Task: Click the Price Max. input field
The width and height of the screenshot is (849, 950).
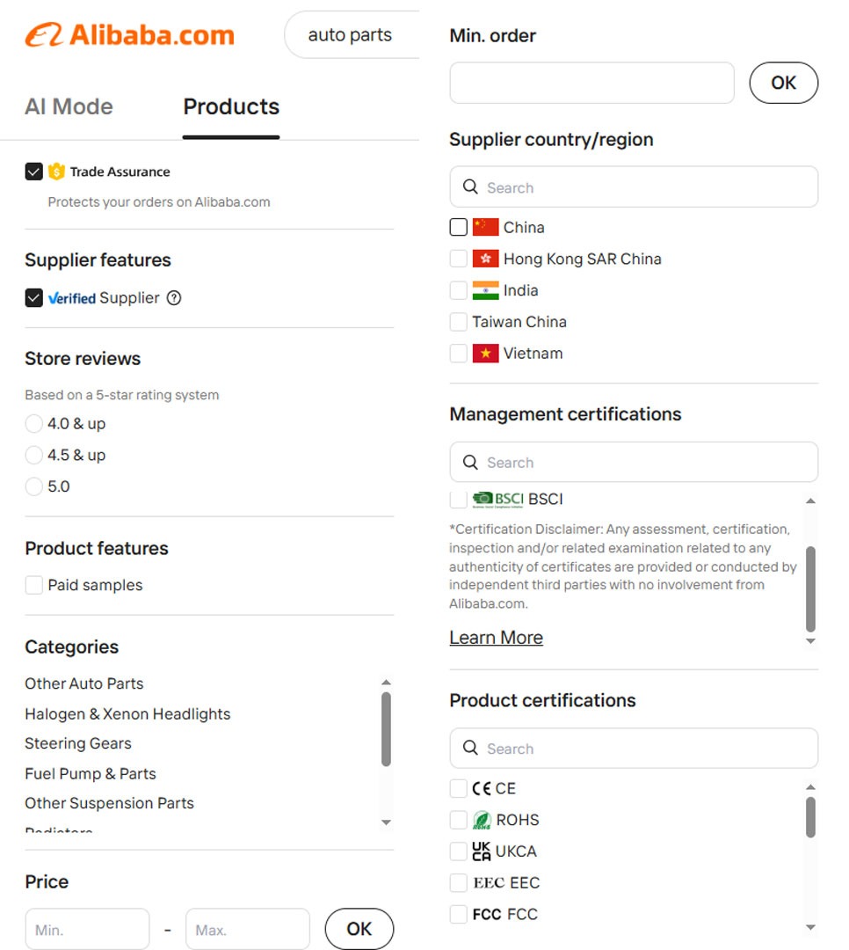Action: tap(248, 929)
